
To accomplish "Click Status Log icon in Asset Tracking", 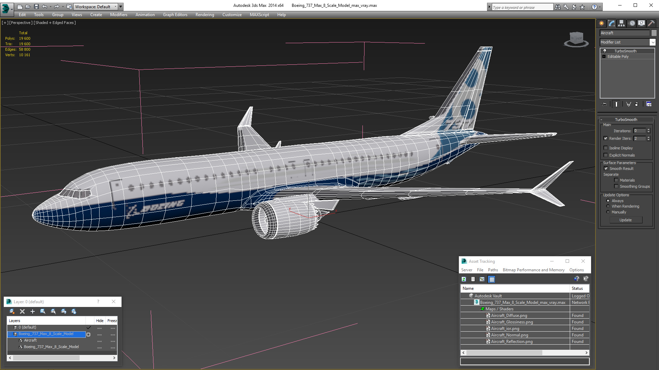I will point(473,279).
